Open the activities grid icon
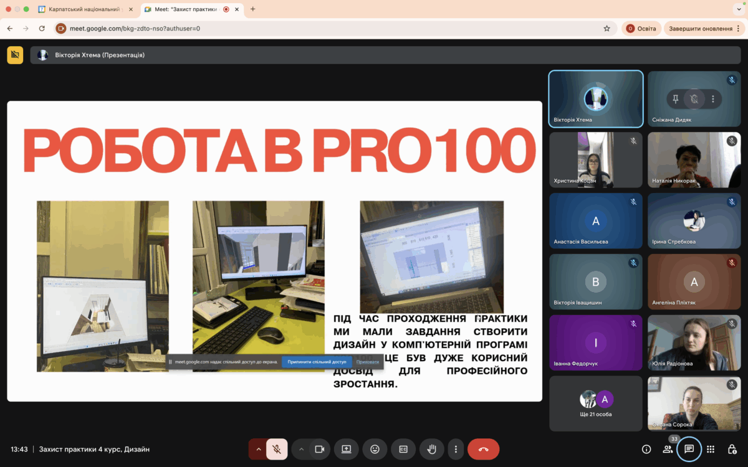 click(711, 449)
